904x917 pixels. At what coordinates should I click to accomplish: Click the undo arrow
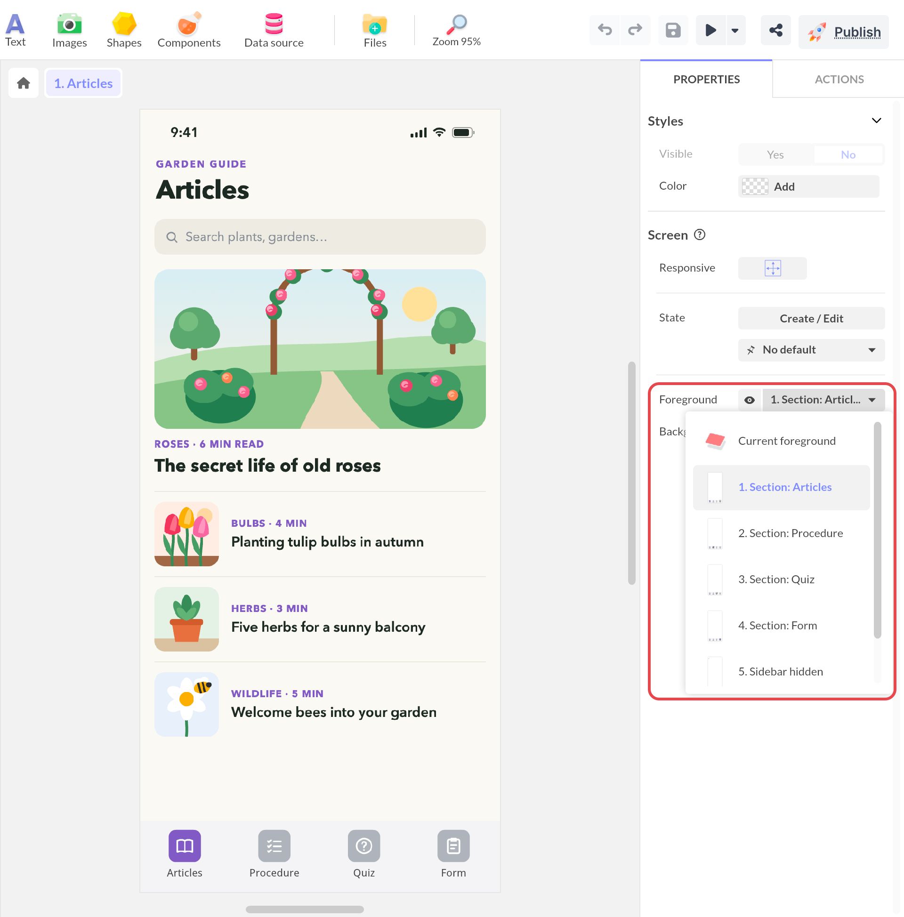point(605,31)
